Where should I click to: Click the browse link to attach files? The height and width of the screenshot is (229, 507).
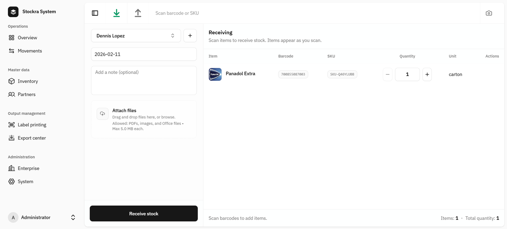168,117
